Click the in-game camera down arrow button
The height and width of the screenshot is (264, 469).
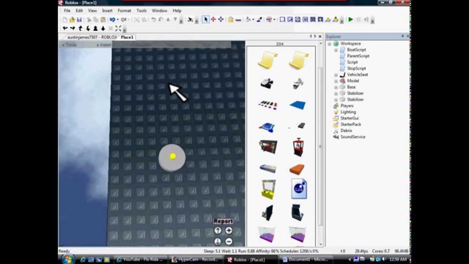pyautogui.click(x=218, y=241)
